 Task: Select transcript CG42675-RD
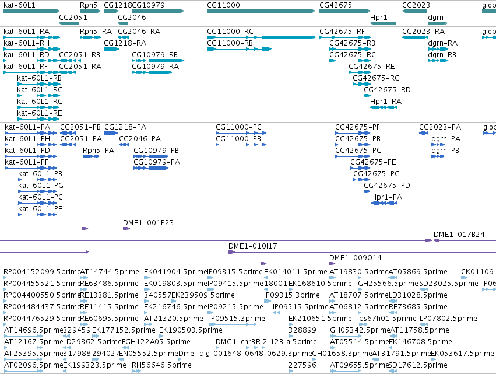click(367, 96)
